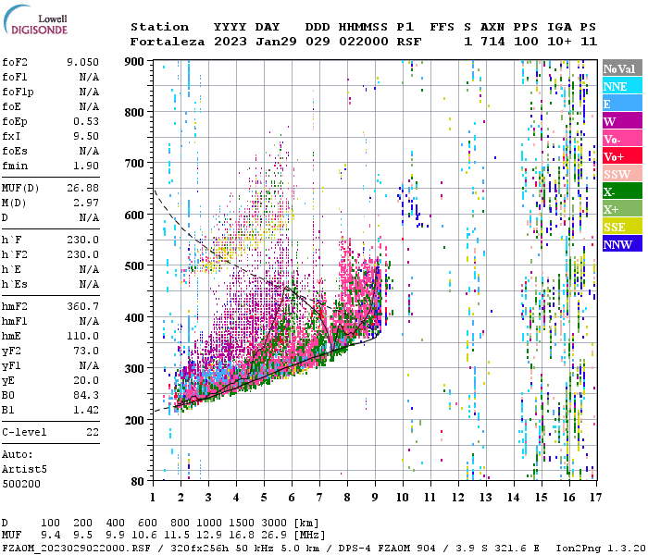The width and height of the screenshot is (648, 555).
Task: Select the NNE cyan legend swatch
Action: pos(622,86)
